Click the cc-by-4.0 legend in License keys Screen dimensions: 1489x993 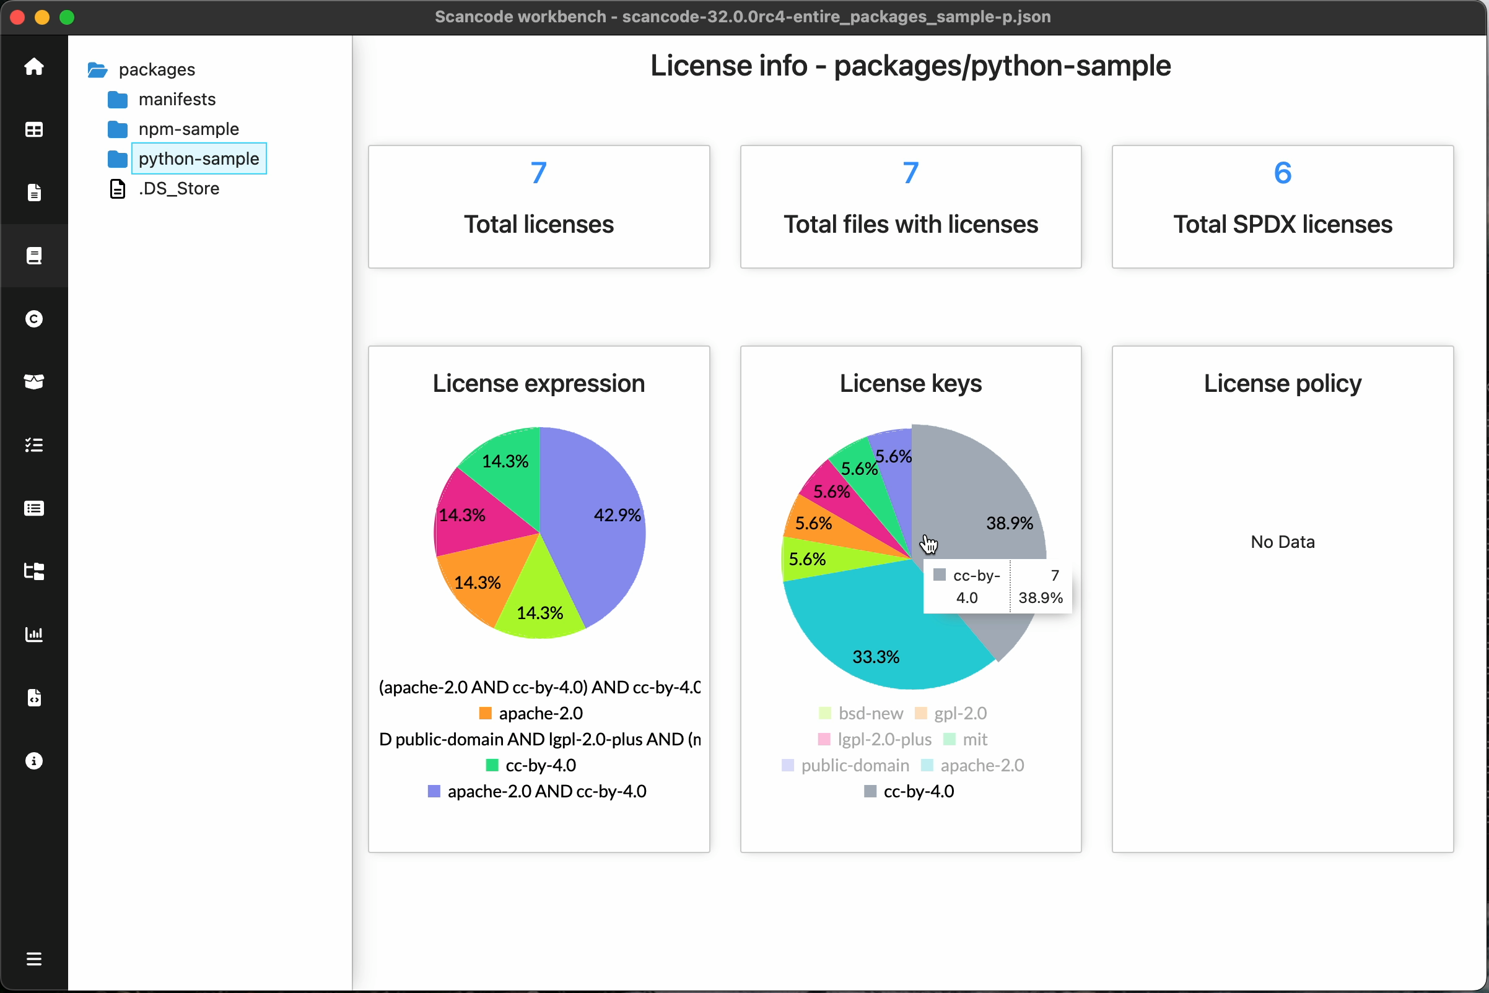click(x=909, y=791)
